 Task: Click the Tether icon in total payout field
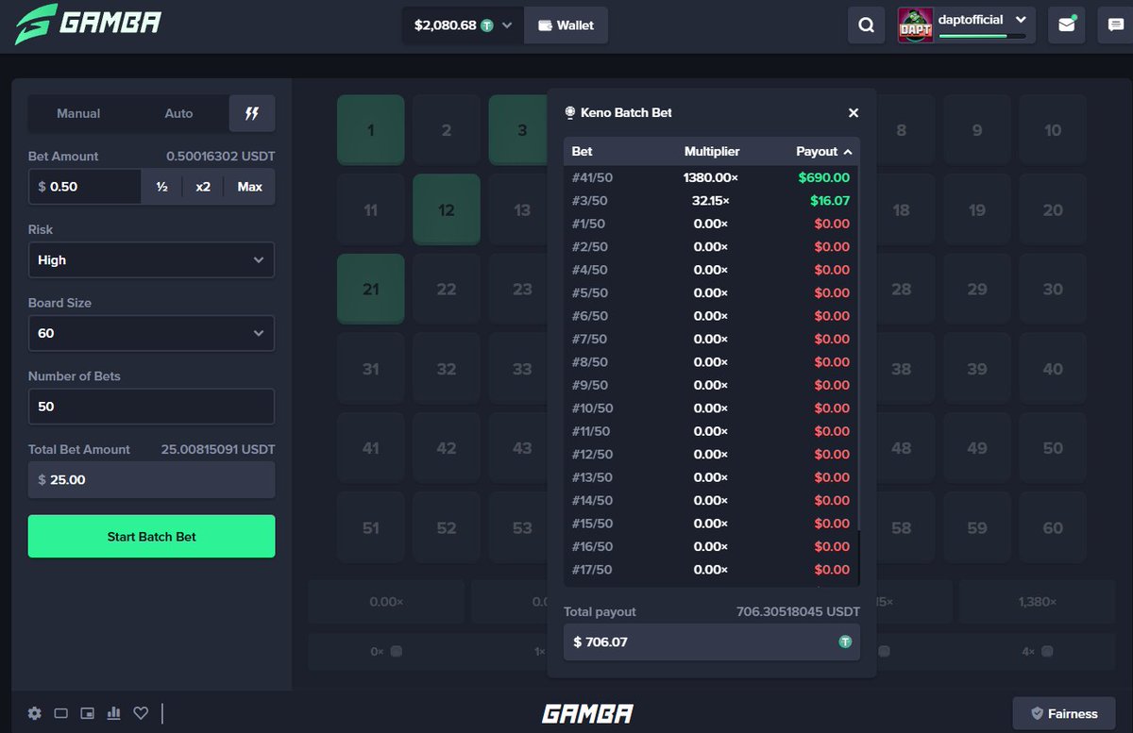click(x=845, y=641)
